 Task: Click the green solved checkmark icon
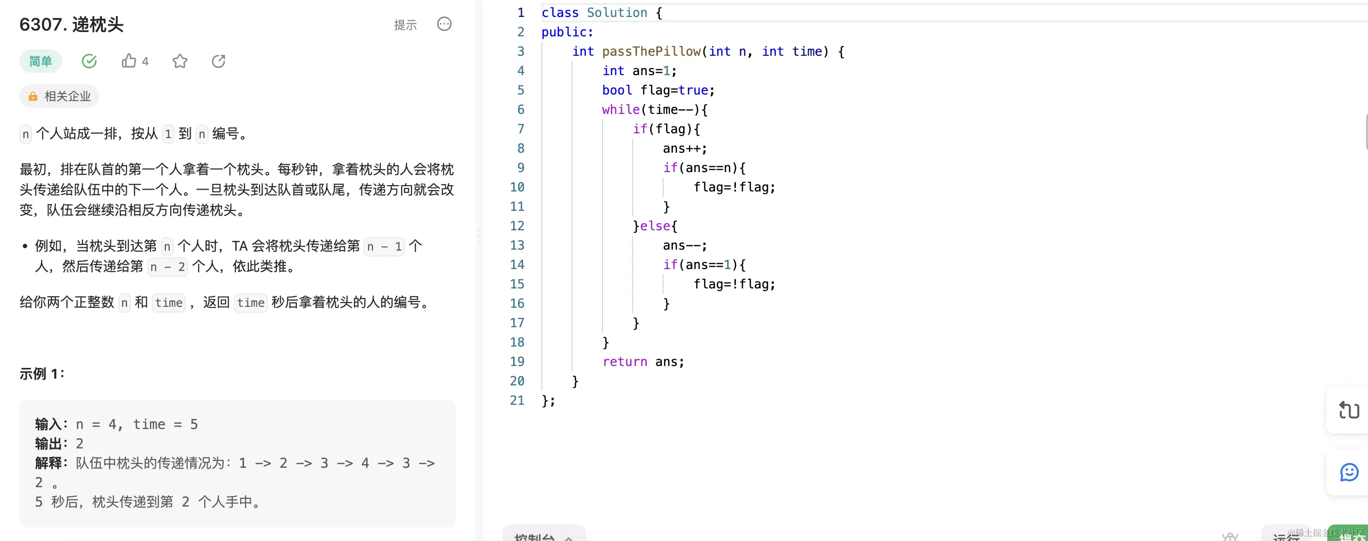click(89, 61)
